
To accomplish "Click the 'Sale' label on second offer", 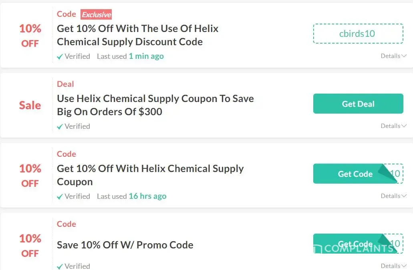I will pyautogui.click(x=30, y=105).
